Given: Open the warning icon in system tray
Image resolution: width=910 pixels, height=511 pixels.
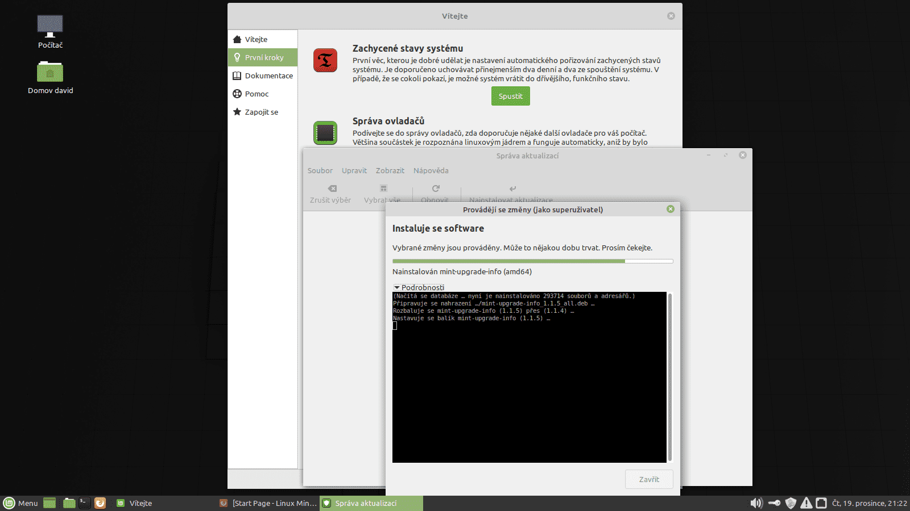Looking at the screenshot, I should point(806,503).
